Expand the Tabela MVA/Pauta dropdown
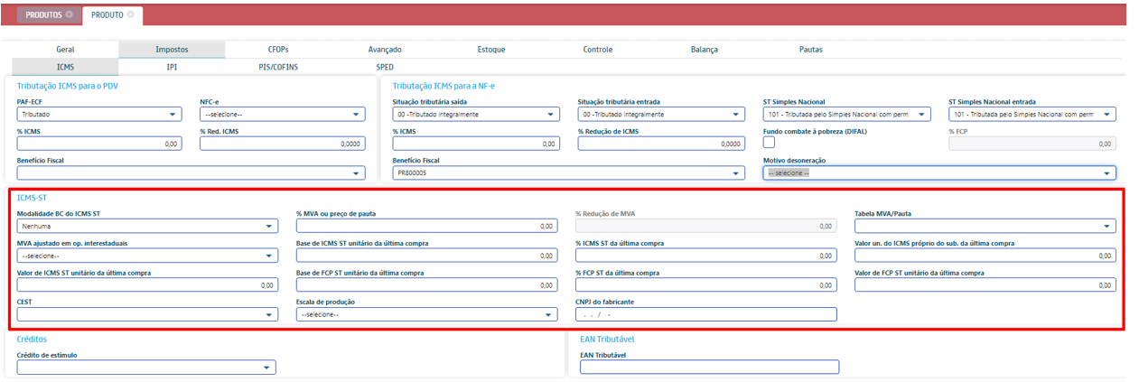Screen dimensions: 1139x382 coord(985,227)
